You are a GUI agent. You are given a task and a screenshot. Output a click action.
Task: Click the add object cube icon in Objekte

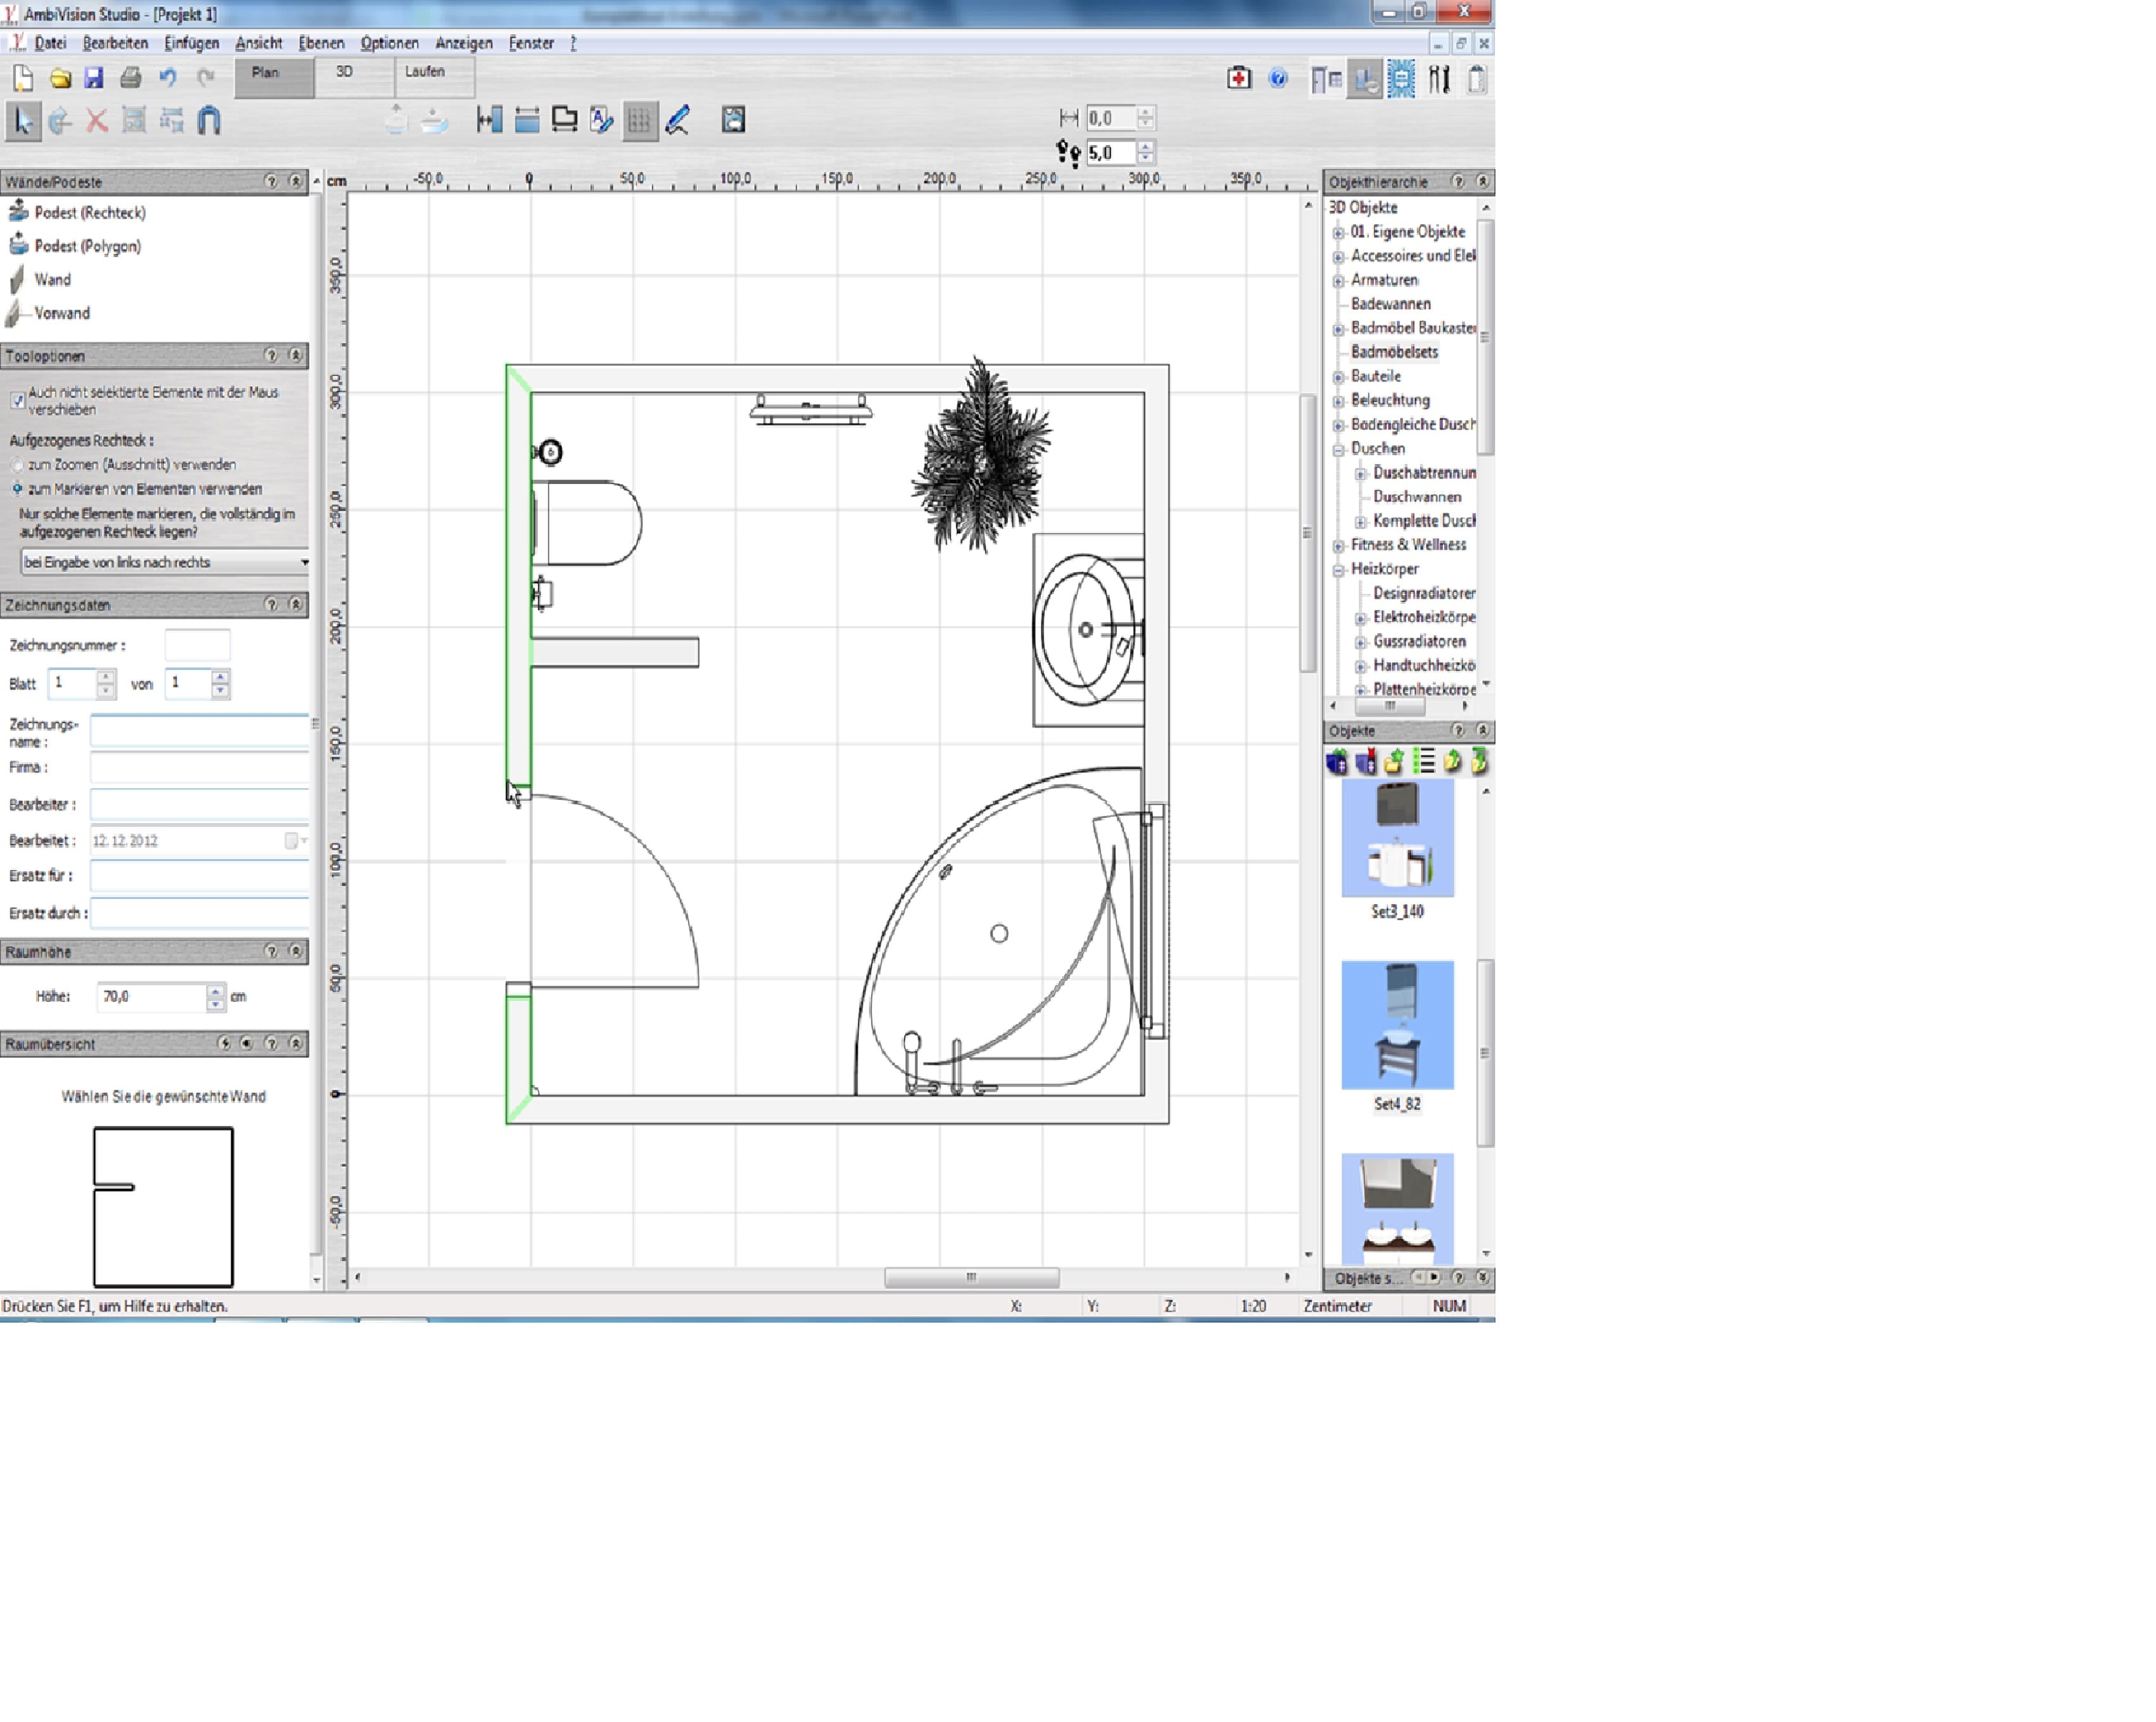pyautogui.click(x=1336, y=762)
